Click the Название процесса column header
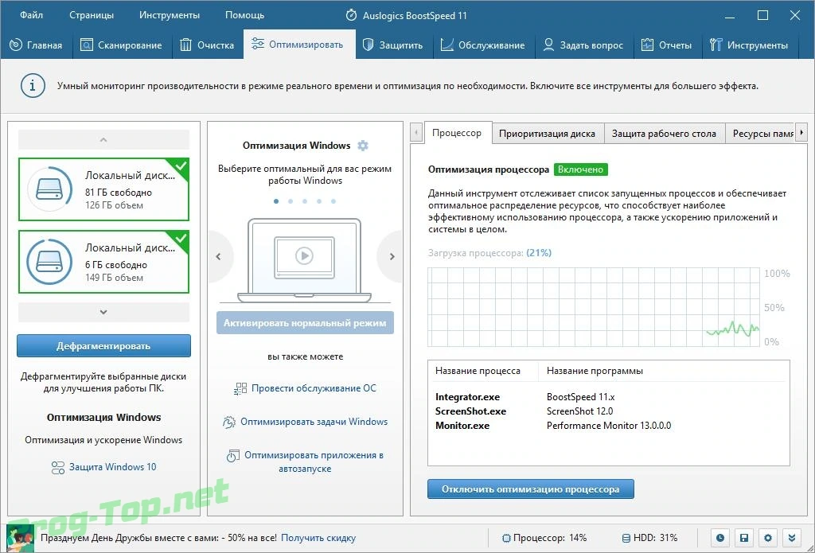Image resolution: width=815 pixels, height=553 pixels. pos(478,371)
